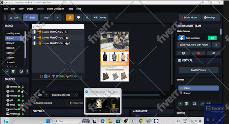Image resolution: width=229 pixels, height=124 pixels.
Task: Hide the chat source with eye icon
Action: coord(19,91)
